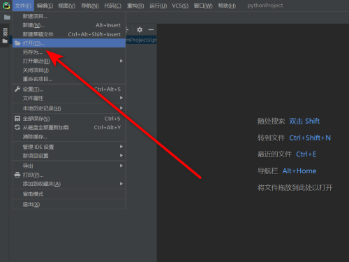Click the folder icon on the left sidebar
349x262 pixels.
[5, 41]
